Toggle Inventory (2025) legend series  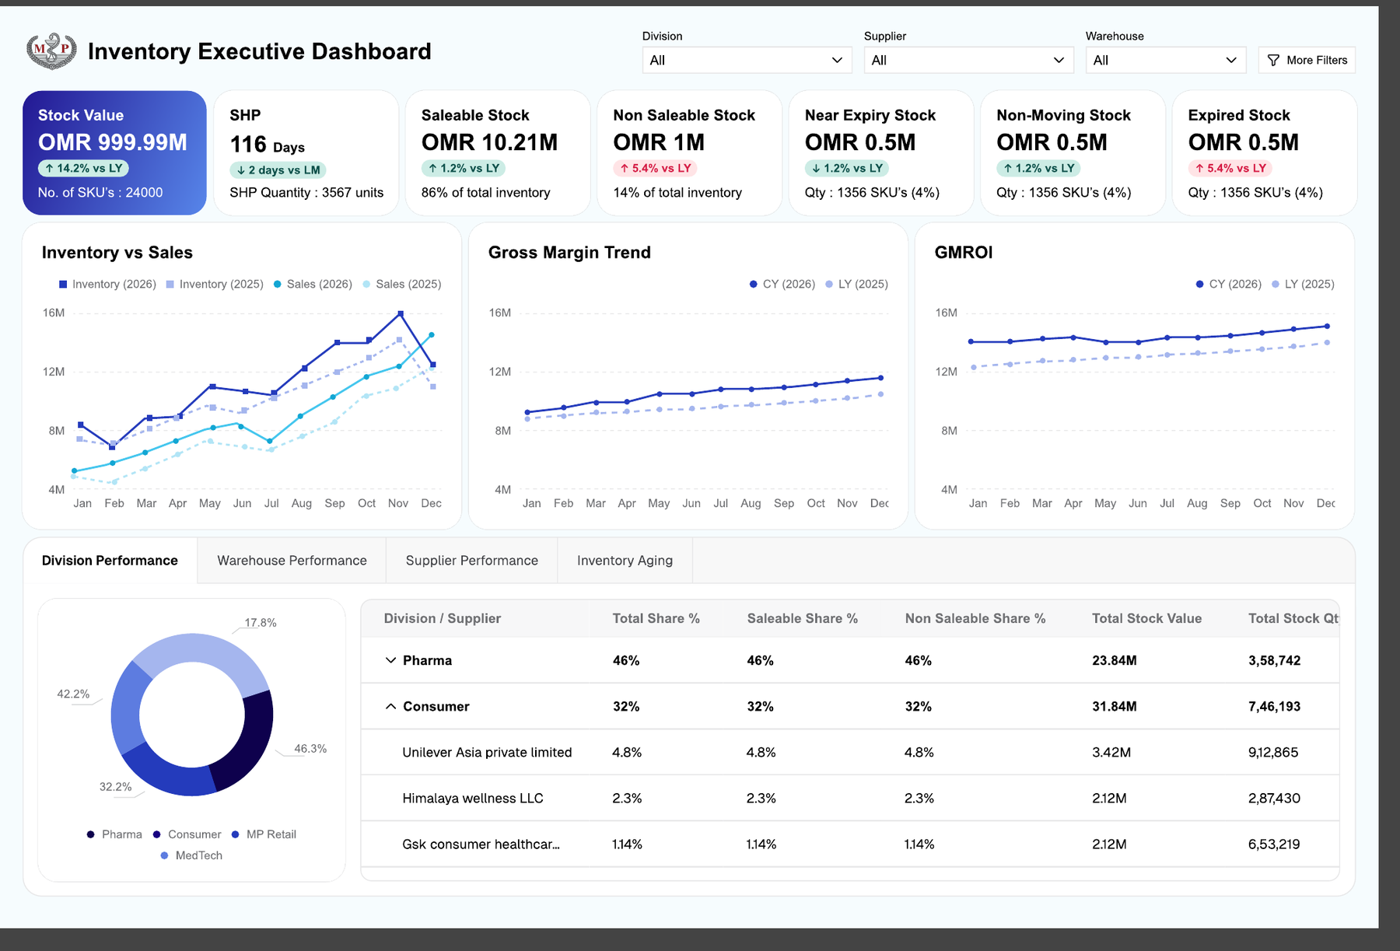(x=215, y=285)
